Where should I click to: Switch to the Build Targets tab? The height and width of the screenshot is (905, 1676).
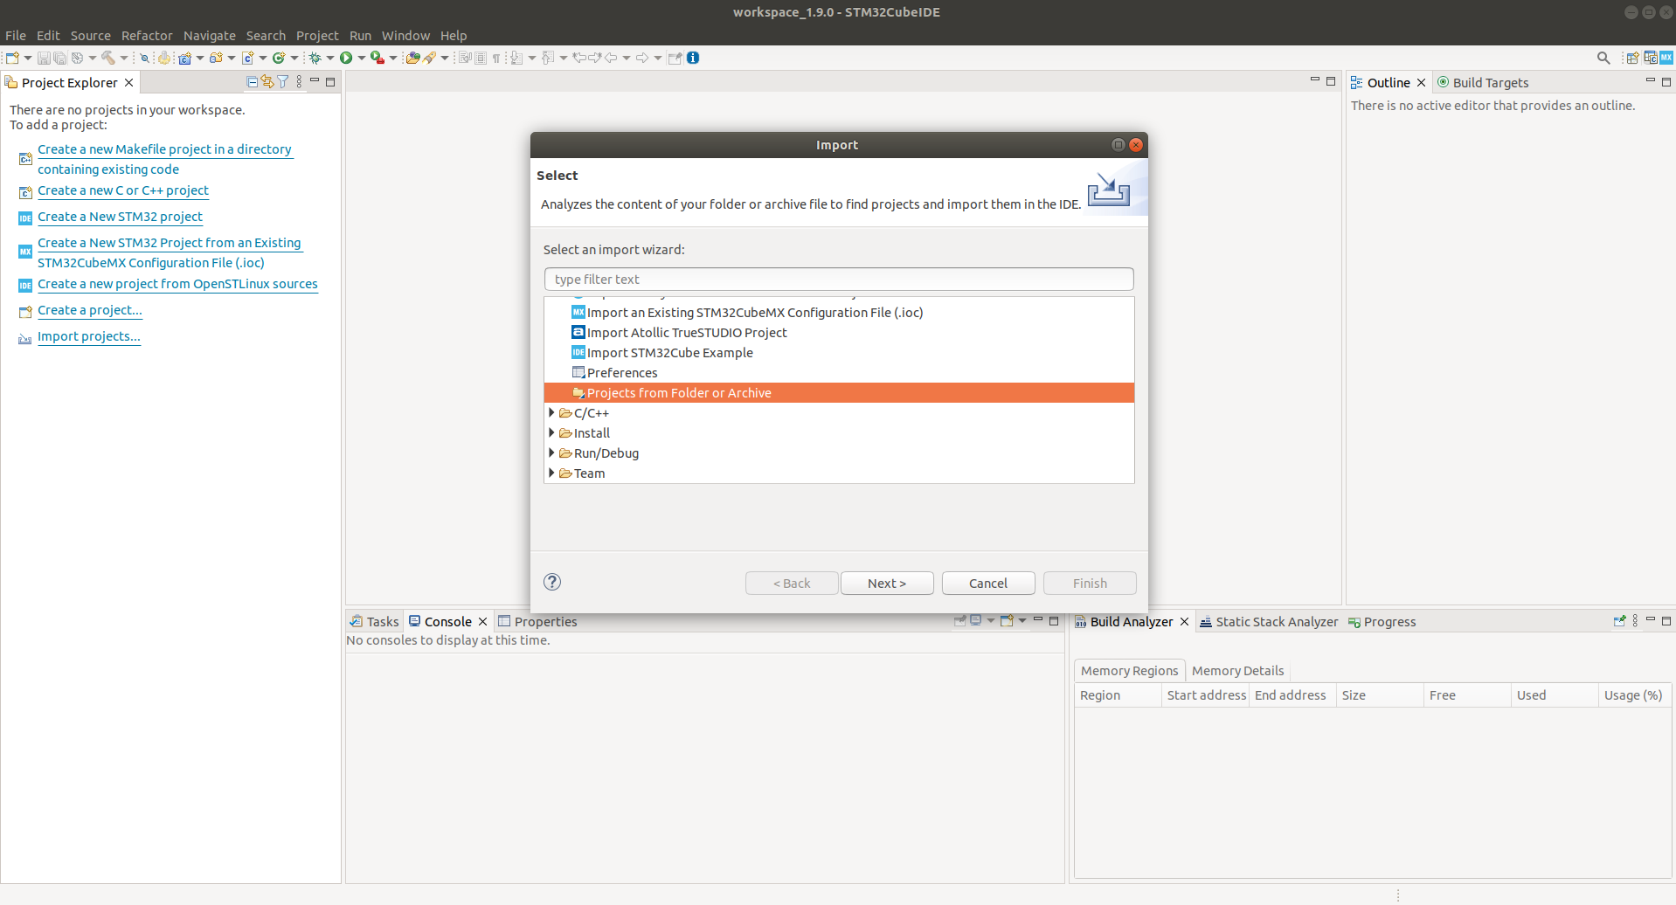1483,83
